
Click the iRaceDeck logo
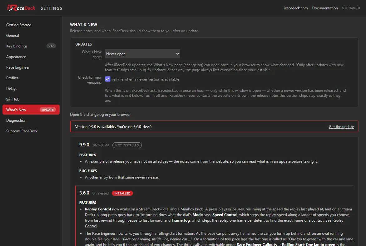tap(21, 8)
